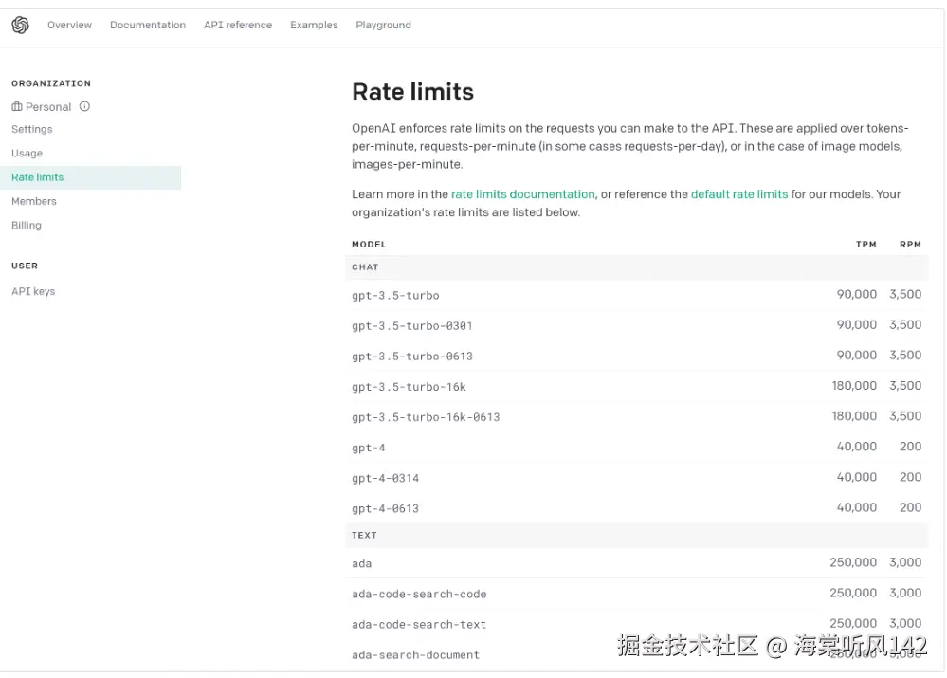This screenshot has height=678, width=947.
Task: Open the Examples nav item
Action: [314, 25]
